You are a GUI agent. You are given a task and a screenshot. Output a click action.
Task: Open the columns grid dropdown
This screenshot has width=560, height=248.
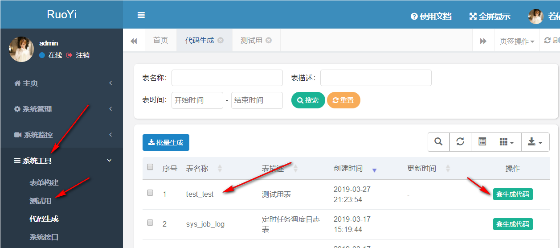[x=507, y=142]
